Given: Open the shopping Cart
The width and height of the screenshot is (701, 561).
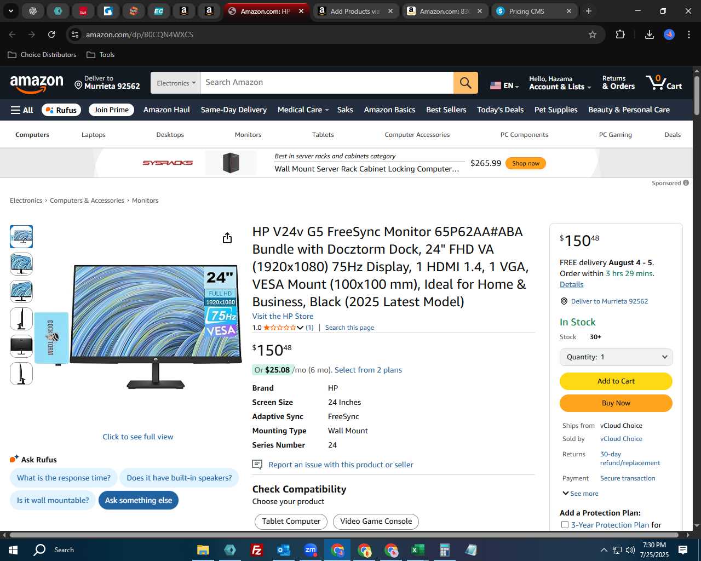Looking at the screenshot, I should coord(664,83).
